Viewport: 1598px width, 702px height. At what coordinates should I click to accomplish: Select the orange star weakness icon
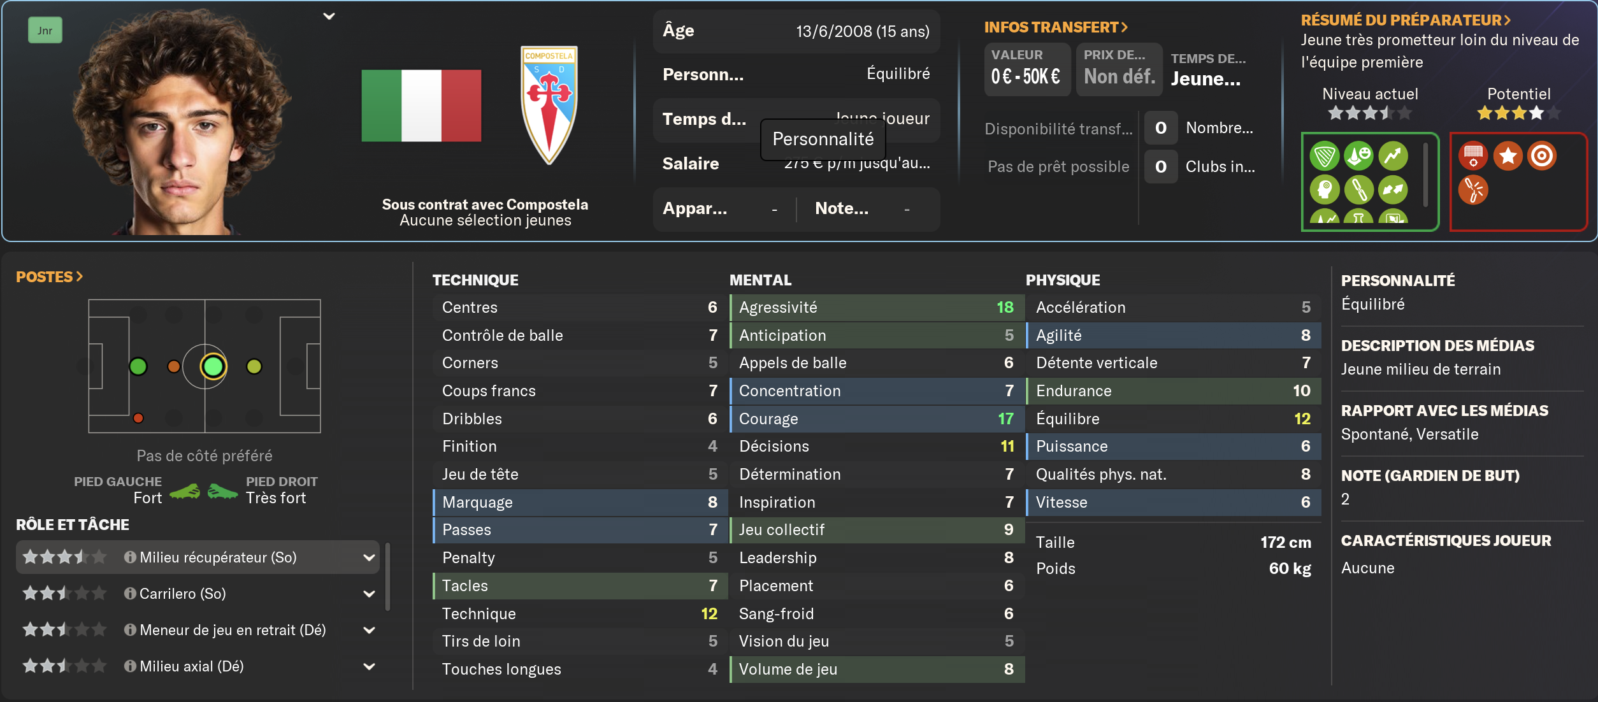(x=1508, y=156)
